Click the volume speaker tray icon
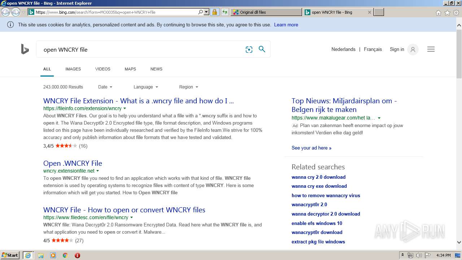This screenshot has width=462, height=260. (419, 255)
